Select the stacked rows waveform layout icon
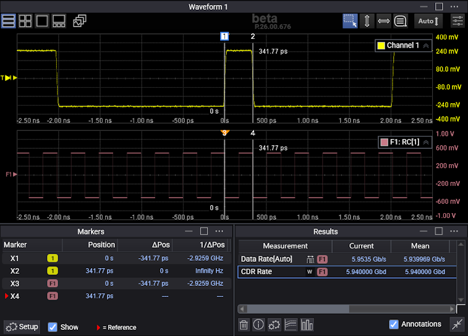This screenshot has width=468, height=336. point(9,20)
